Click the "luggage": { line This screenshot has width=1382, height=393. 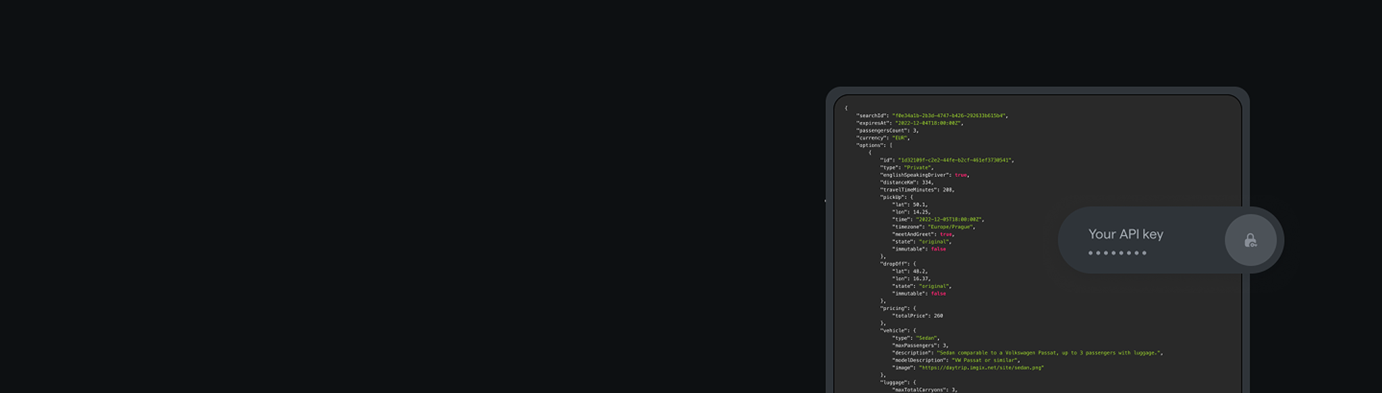coord(898,382)
